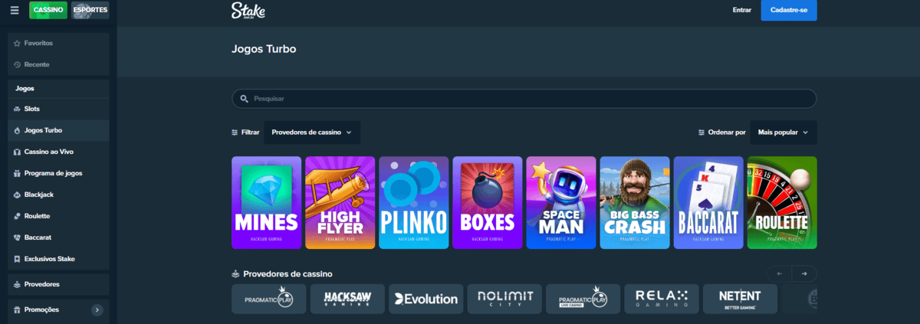Select the Evolution provider logo
Image resolution: width=920 pixels, height=324 pixels.
pos(426,299)
